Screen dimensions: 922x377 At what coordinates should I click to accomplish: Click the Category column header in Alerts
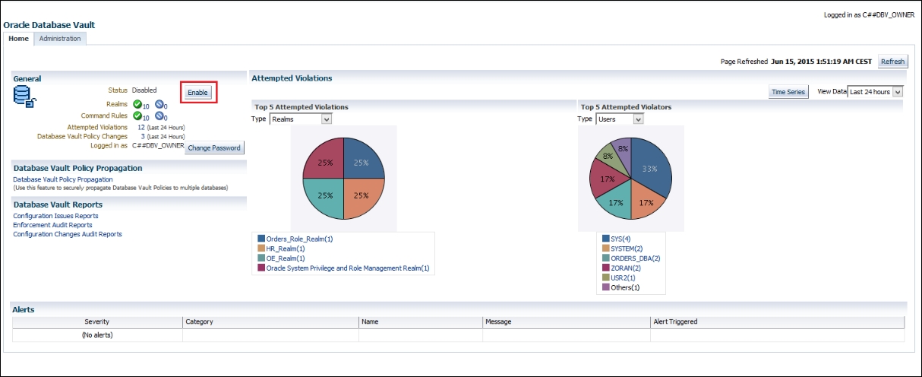coord(270,322)
